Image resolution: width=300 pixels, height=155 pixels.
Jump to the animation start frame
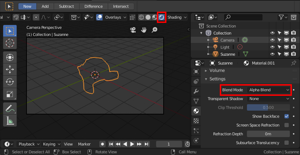[x=111, y=144]
